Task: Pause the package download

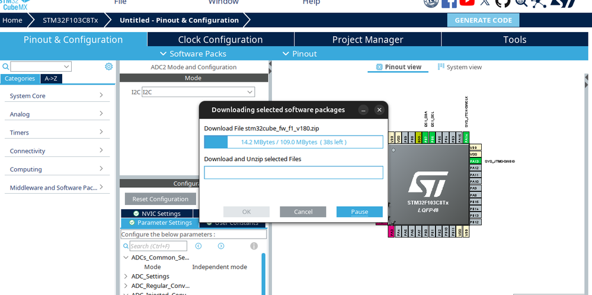Action: click(360, 211)
